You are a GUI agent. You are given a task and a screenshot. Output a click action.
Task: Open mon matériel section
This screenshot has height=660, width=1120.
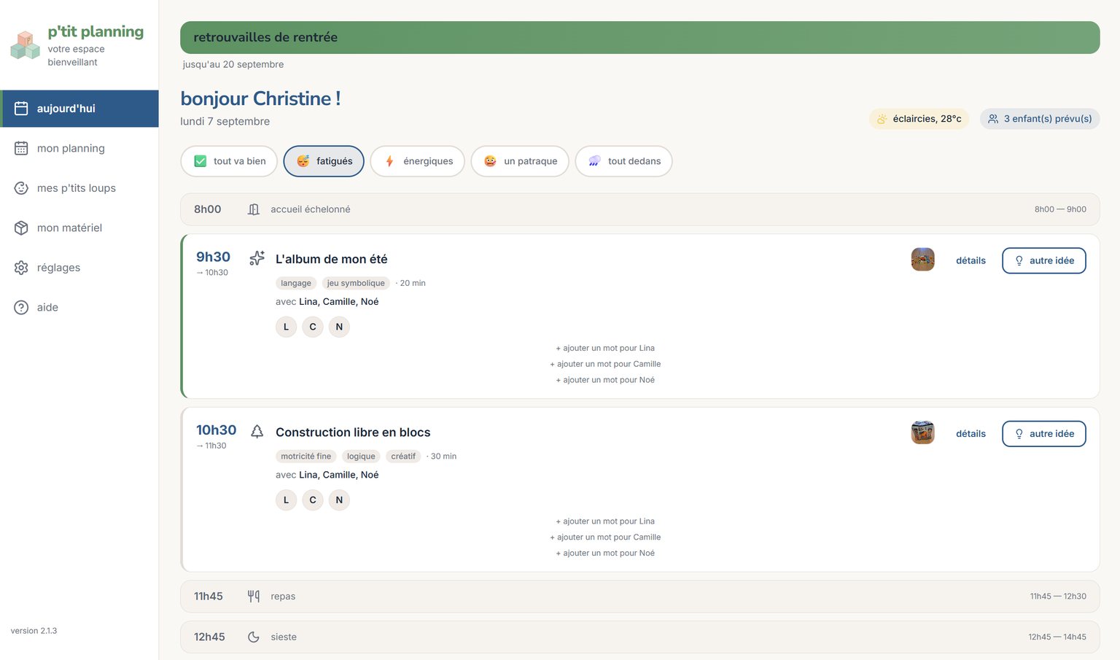[79, 228]
